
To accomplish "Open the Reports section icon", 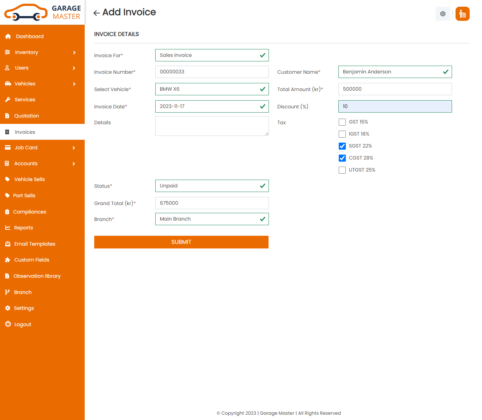I will [8, 228].
